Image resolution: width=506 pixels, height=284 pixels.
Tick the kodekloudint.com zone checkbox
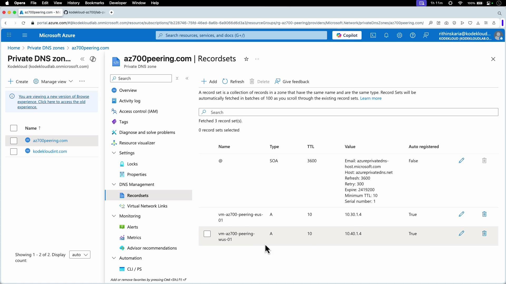pos(14,151)
